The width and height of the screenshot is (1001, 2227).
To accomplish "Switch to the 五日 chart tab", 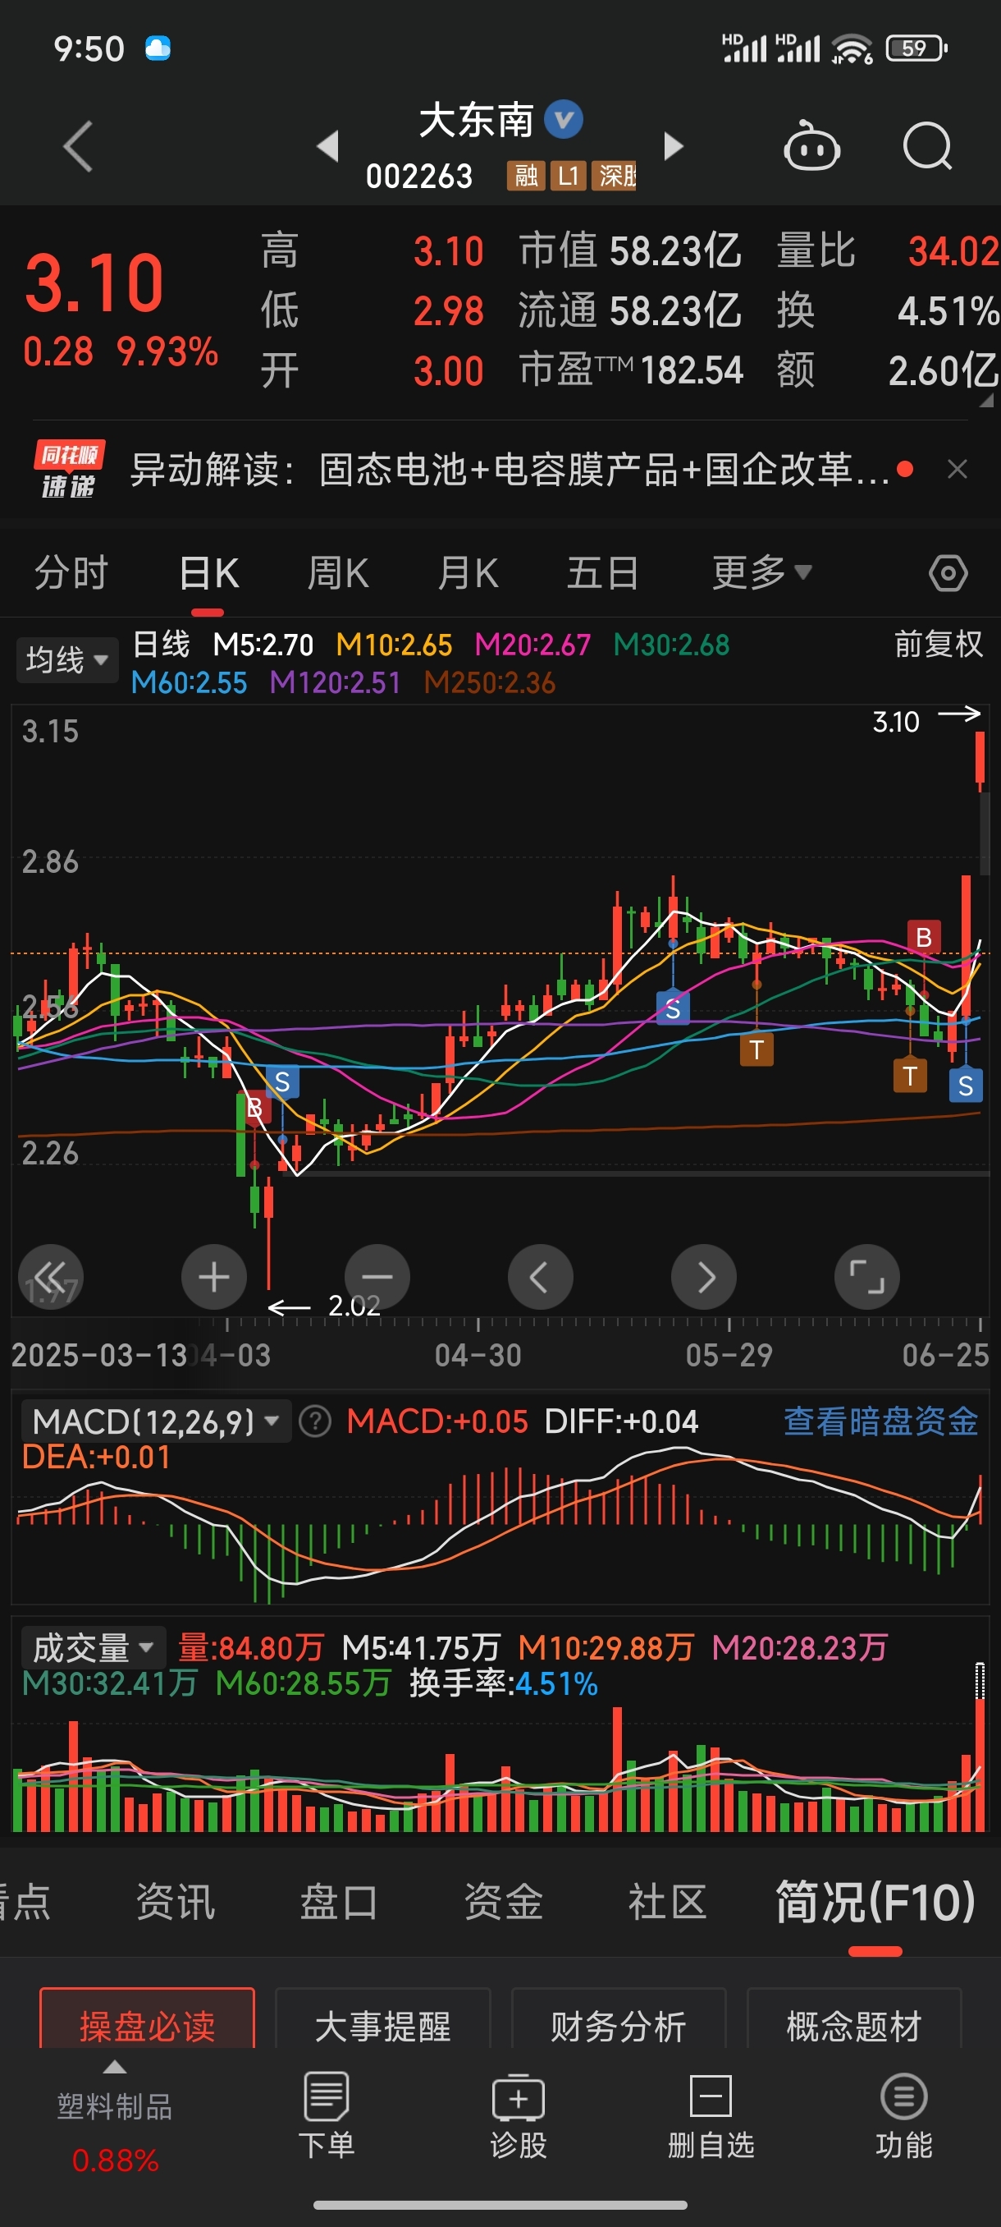I will [x=602, y=573].
